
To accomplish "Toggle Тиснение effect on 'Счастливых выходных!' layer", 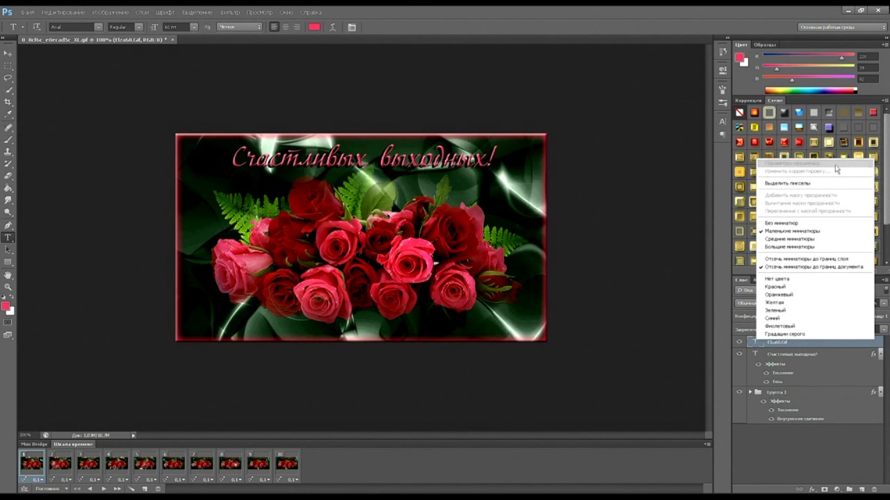I will 766,373.
